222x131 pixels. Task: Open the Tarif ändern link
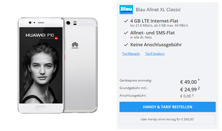click(x=155, y=54)
